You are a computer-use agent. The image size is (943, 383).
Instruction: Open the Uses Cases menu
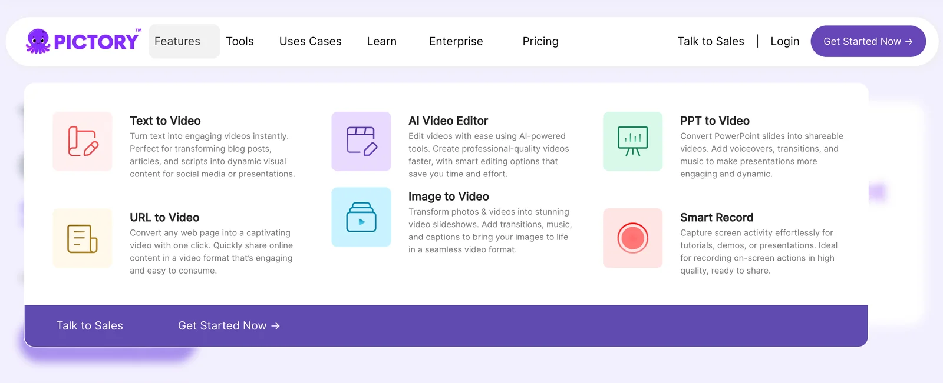tap(310, 41)
